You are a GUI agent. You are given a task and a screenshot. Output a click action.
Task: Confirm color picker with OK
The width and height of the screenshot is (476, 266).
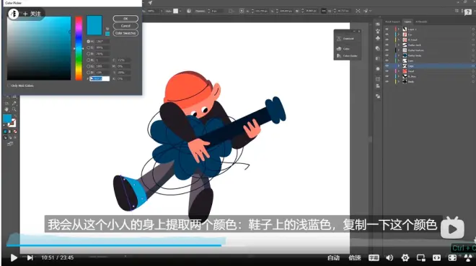[x=125, y=19]
